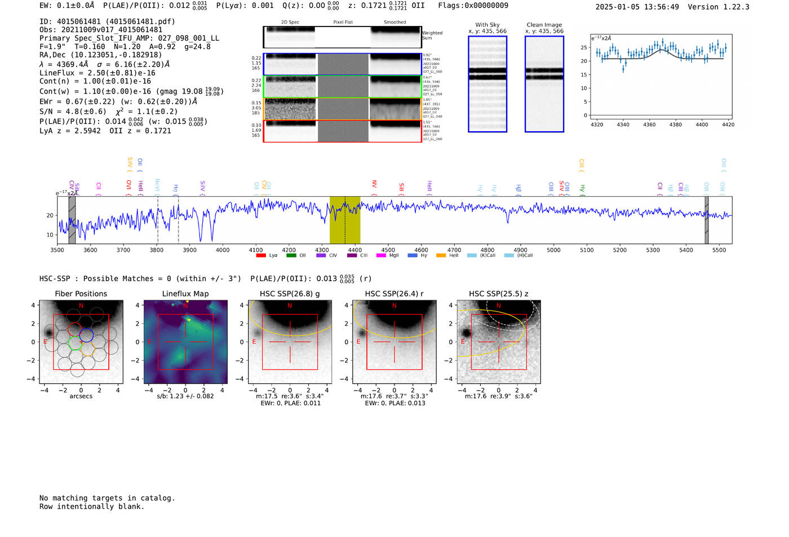Viewport: 789px width, 537px height.
Task: Click the 'Row intentionally blank.' text
Action: (92, 507)
